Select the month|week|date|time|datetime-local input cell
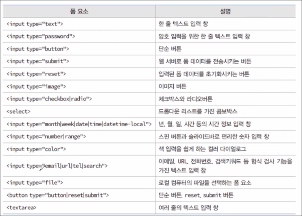The height and width of the screenshot is (216, 302). (79, 124)
